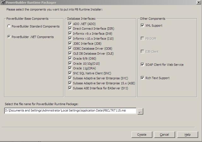Toggle Oracle 10/10g (O10) checkbox
This screenshot has width=202, height=142.
[70, 63]
